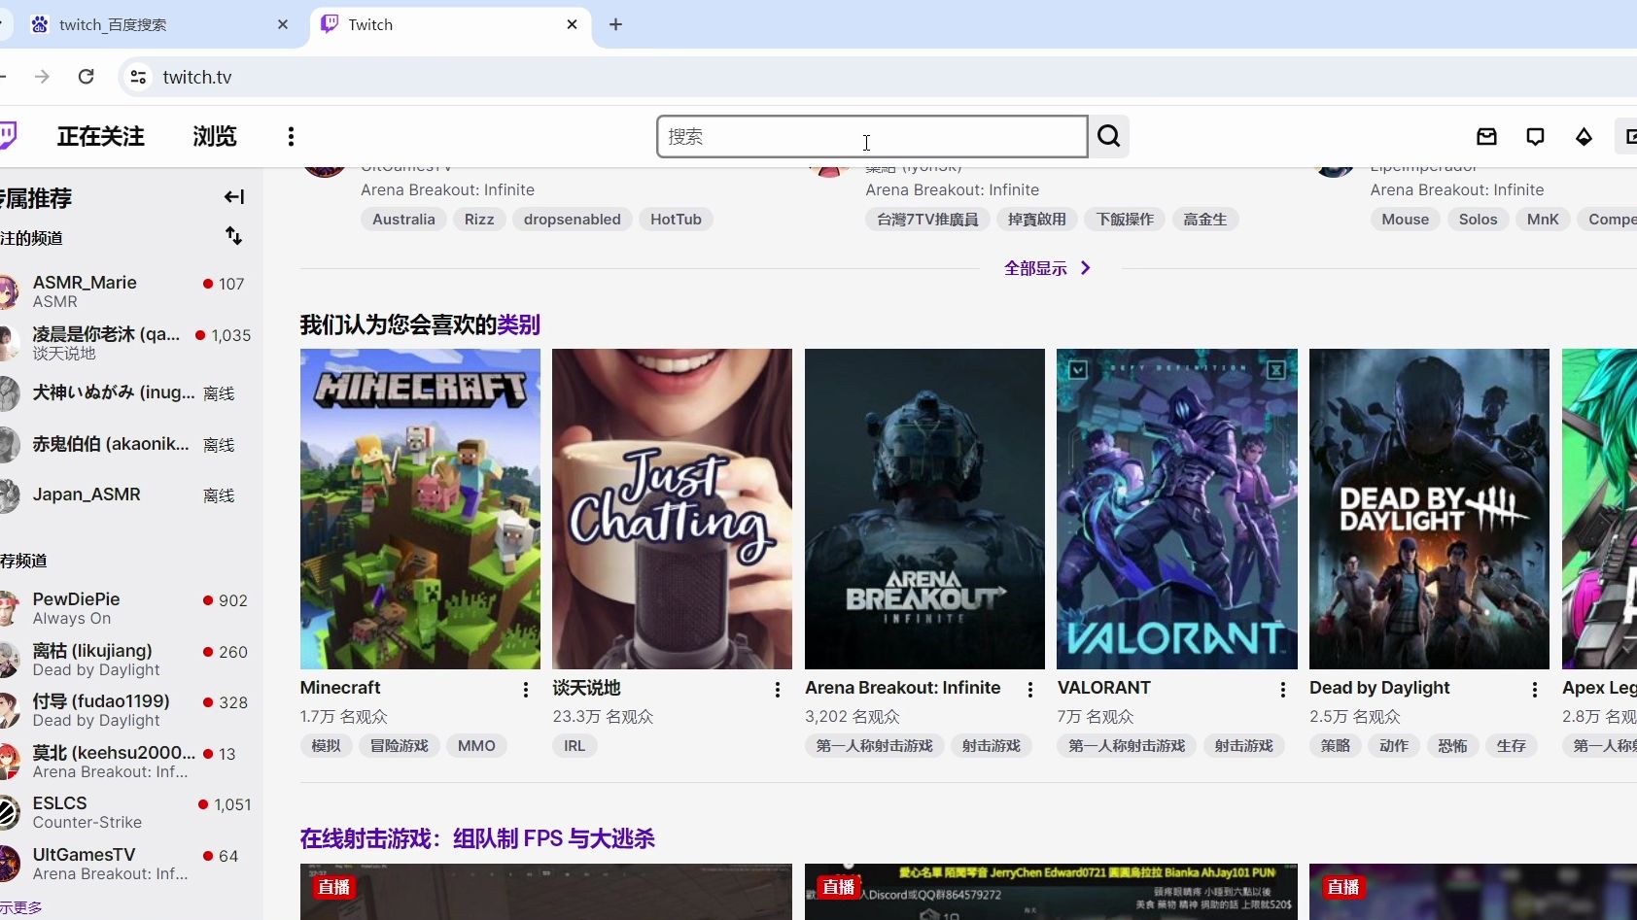Open new browser tab
Viewport: 1637px width, 920px height.
[615, 24]
